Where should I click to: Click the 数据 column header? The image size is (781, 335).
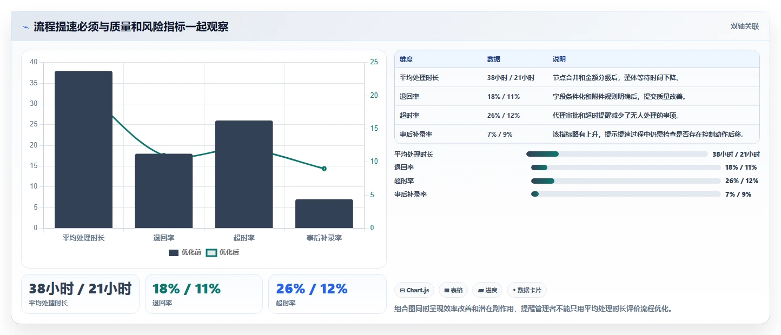pyautogui.click(x=494, y=59)
